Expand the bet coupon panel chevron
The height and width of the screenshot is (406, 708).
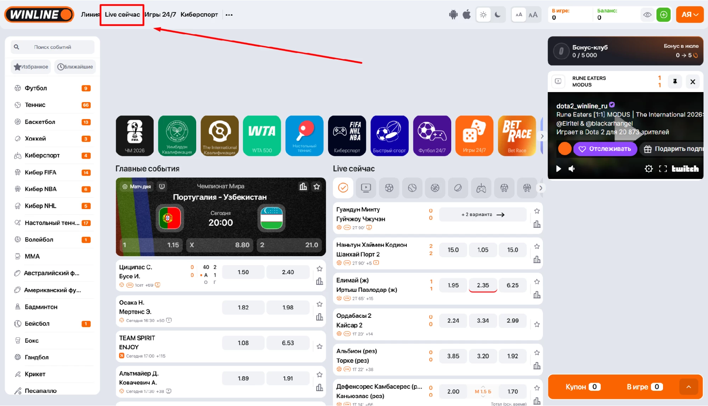pyautogui.click(x=689, y=387)
